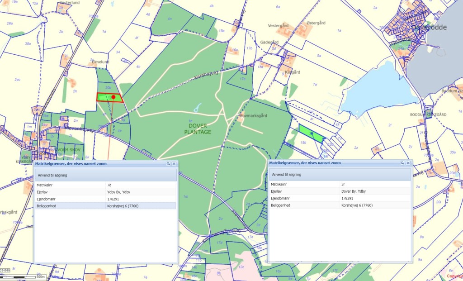
Task: Click the dark dot marker on the bright green parcel
Action: [311, 133]
